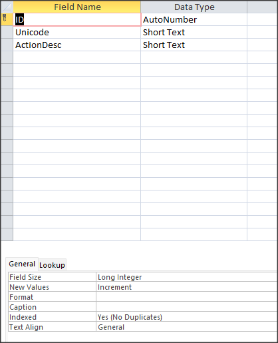Switch to the Lookup tab
278x343 pixels.
(x=53, y=265)
